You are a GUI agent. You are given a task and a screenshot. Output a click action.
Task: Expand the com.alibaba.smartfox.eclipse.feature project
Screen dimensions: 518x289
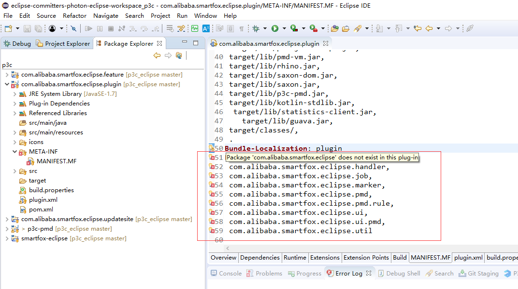pyautogui.click(x=7, y=75)
